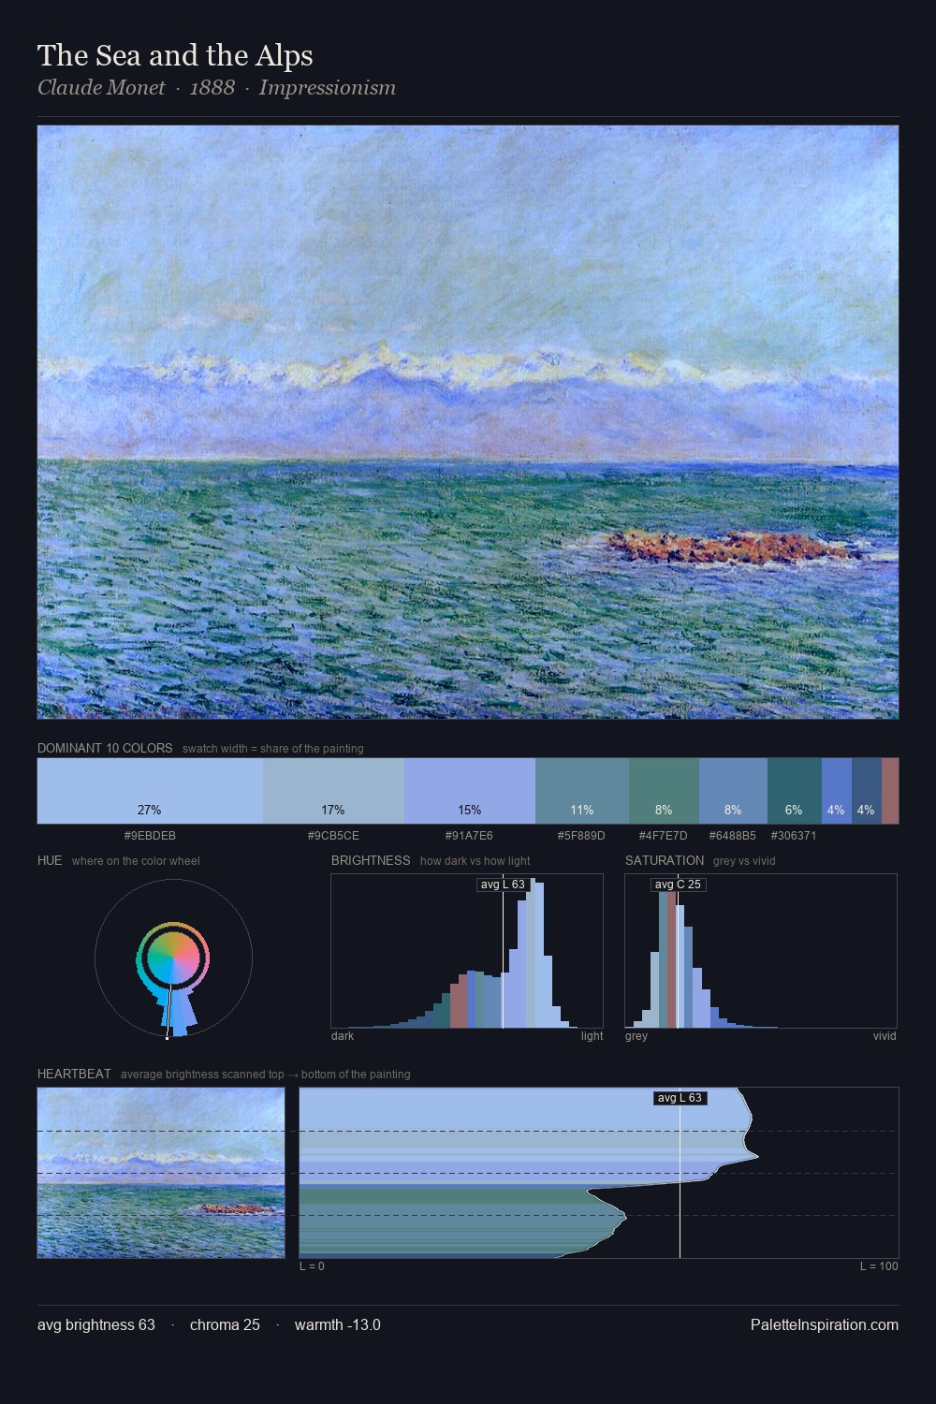Pick the 8% green-teal swatch above #4F7E7D
Image resolution: width=936 pixels, height=1404 pixels.
[x=664, y=791]
